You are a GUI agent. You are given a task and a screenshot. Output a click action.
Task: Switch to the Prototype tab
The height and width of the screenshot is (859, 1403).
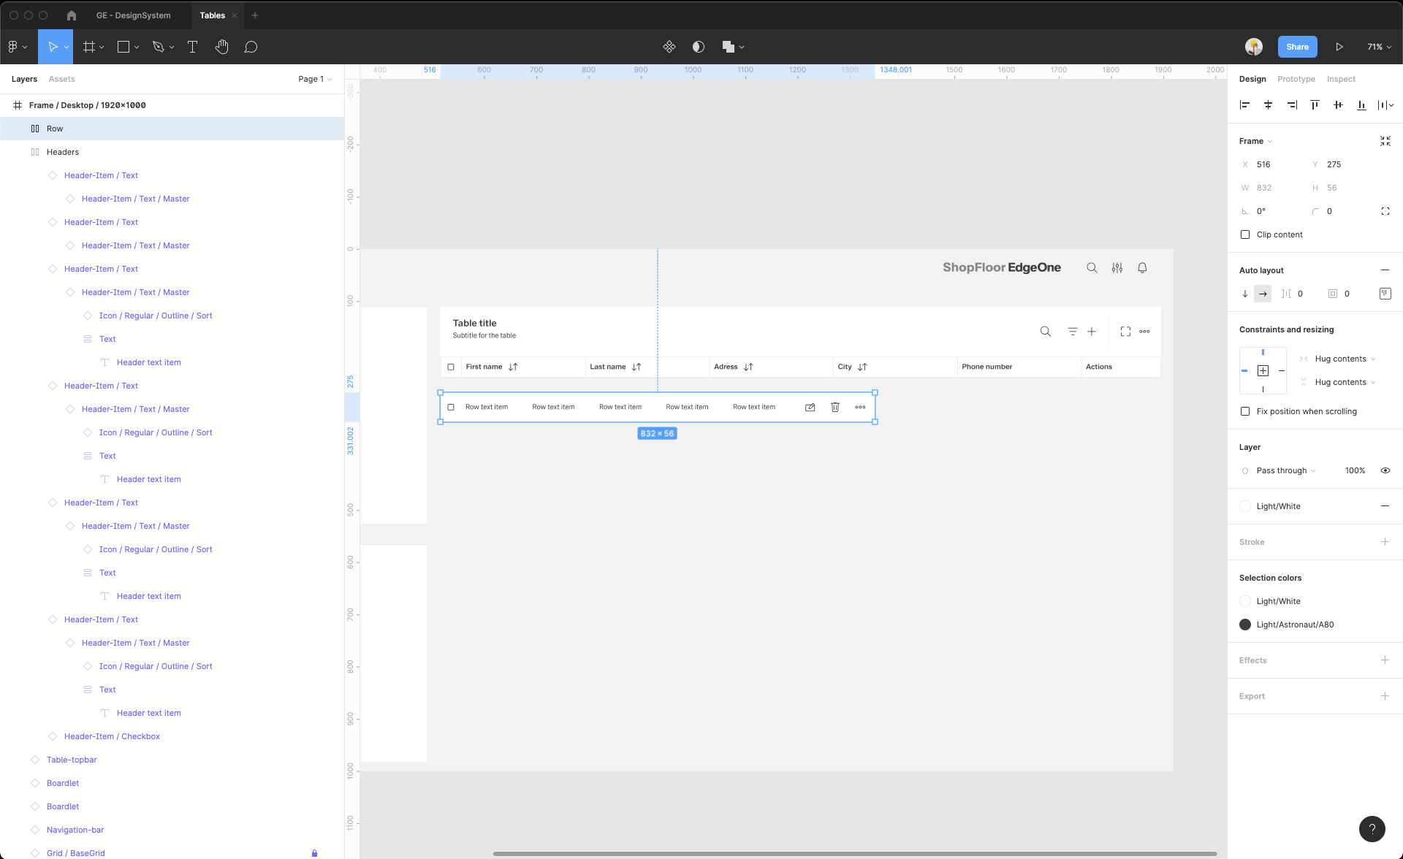tap(1296, 79)
